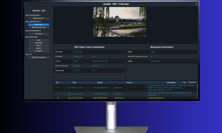Click the 16:9 aspect ratio value
Image resolution: width=222 pixels, height=133 pixels.
(93, 70)
